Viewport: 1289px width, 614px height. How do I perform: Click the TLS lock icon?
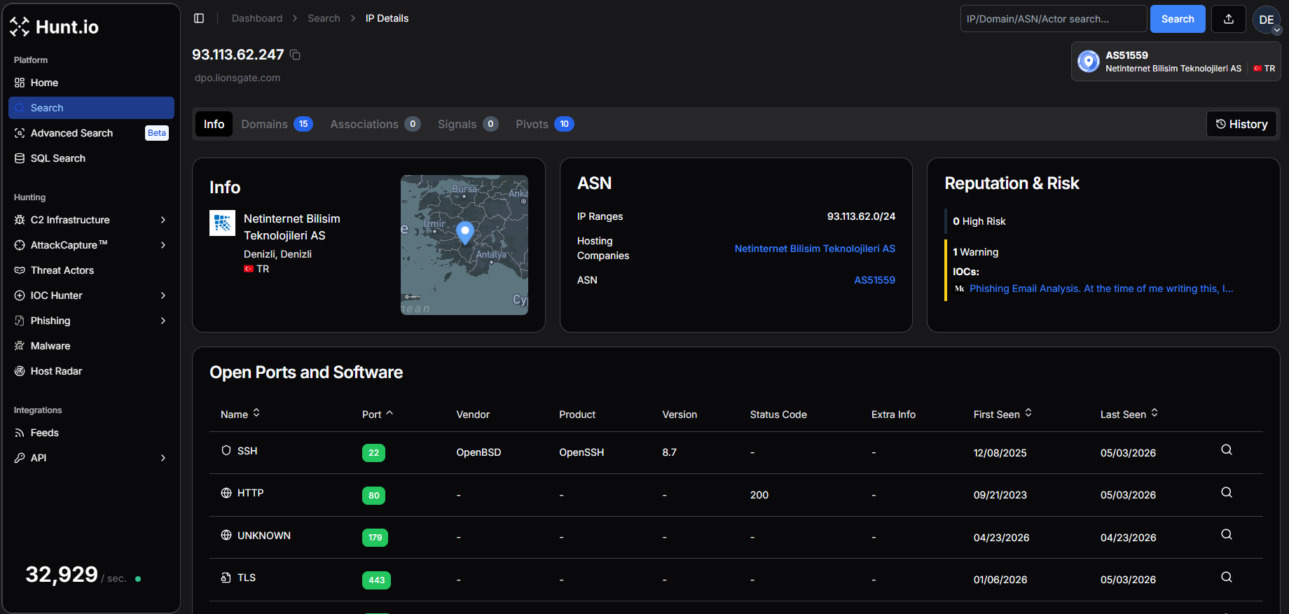(x=226, y=578)
